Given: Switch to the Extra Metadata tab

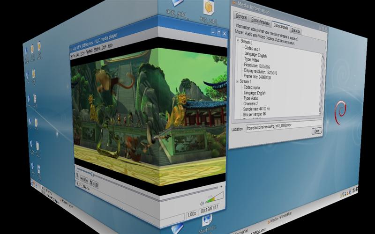Looking at the screenshot, I should tap(261, 22).
